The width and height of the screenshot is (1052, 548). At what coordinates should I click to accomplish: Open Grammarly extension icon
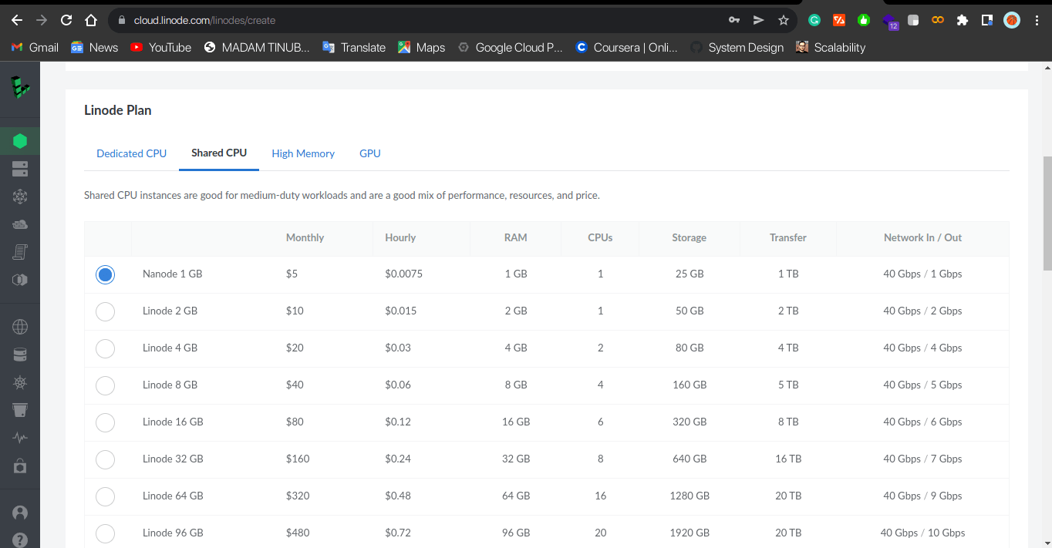pyautogui.click(x=814, y=20)
